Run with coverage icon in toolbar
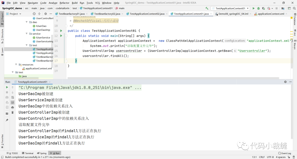The width and height of the screenshot is (297, 159). coord(263,8)
